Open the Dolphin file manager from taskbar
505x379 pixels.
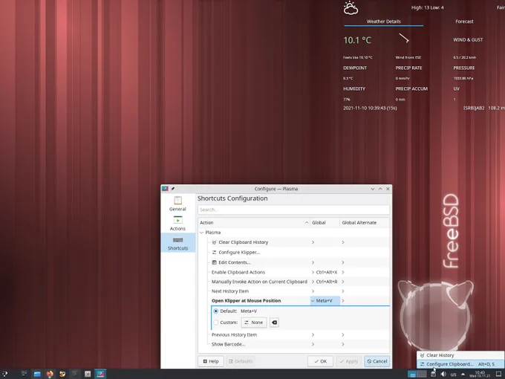37,374
